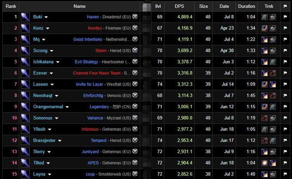Click first trinket icon in Buki's row
This screenshot has width=292, height=179.
265,17
